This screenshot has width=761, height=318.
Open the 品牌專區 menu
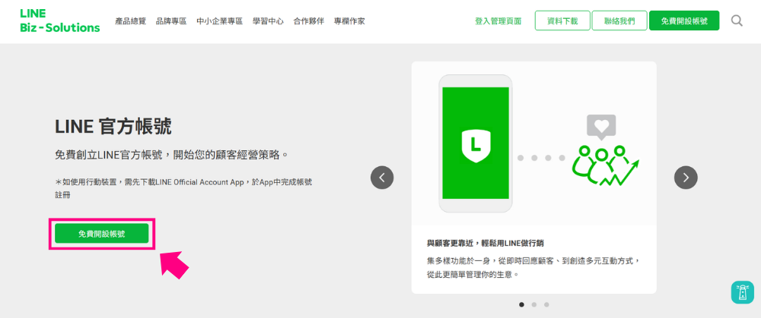171,21
